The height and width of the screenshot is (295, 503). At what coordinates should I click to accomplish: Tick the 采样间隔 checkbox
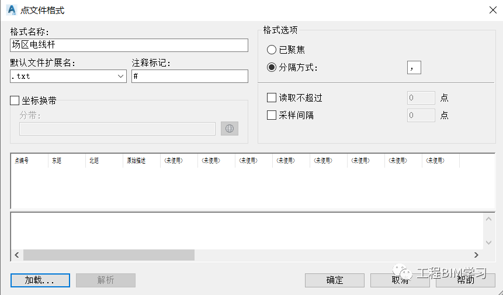tap(272, 115)
